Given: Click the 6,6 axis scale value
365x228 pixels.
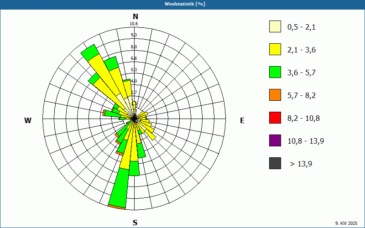Looking at the screenshot, I should [134, 58].
